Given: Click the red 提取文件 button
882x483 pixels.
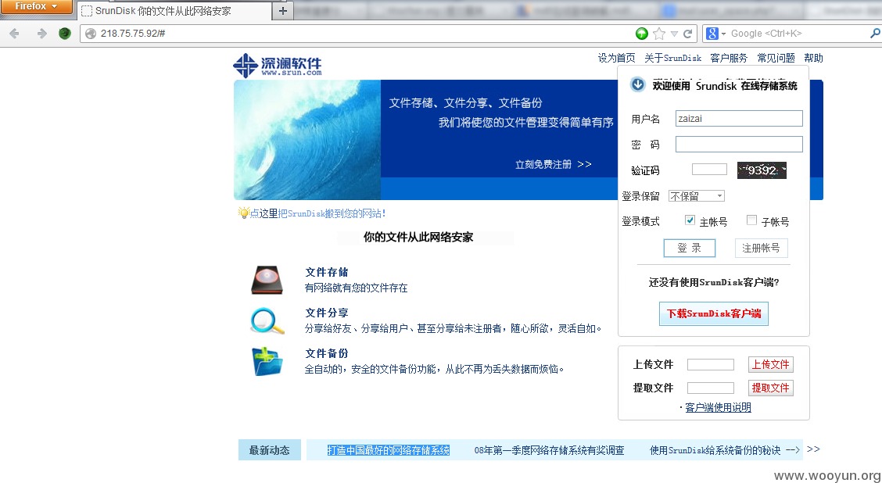Looking at the screenshot, I should (x=771, y=388).
